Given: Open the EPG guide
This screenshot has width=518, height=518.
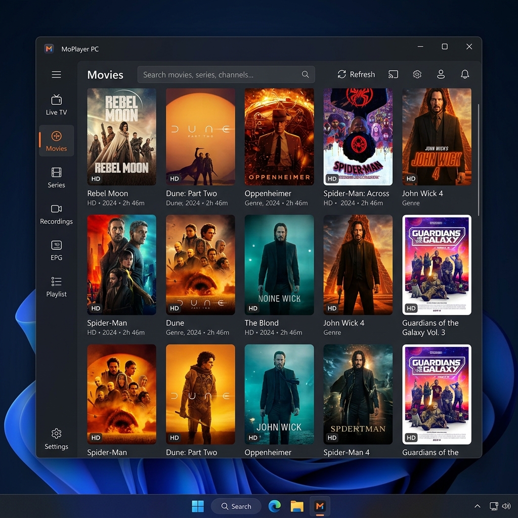Looking at the screenshot, I should 56,250.
